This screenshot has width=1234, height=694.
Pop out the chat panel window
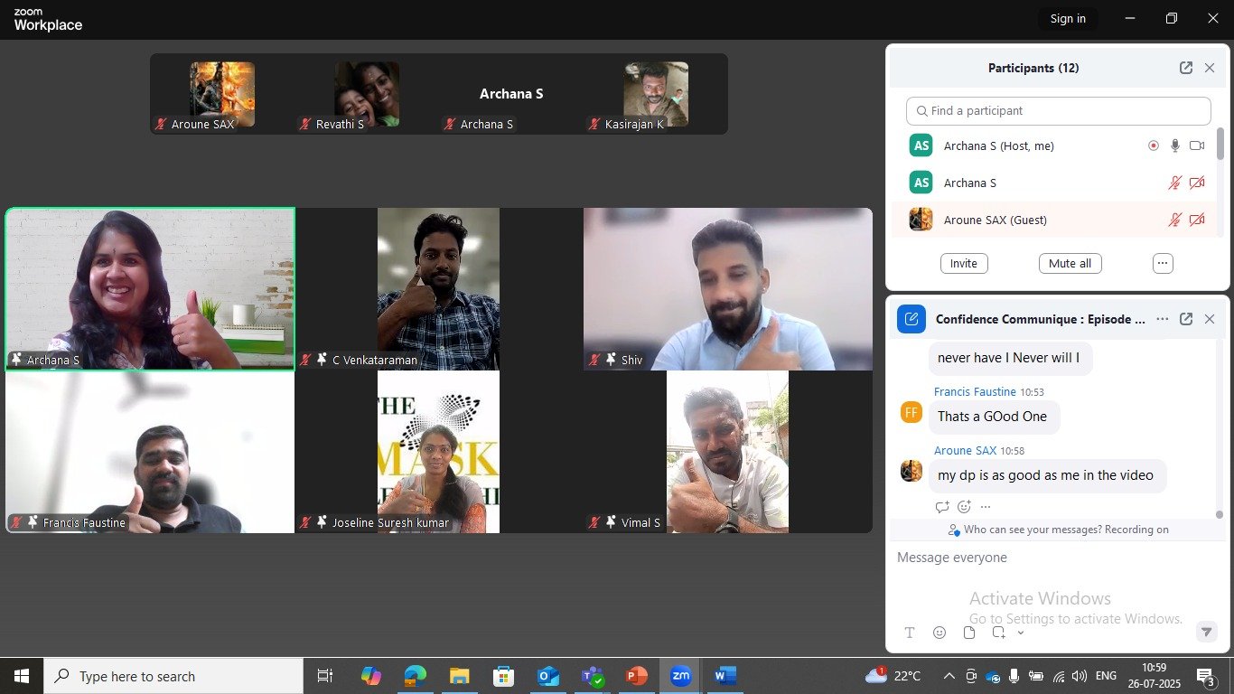1185,319
